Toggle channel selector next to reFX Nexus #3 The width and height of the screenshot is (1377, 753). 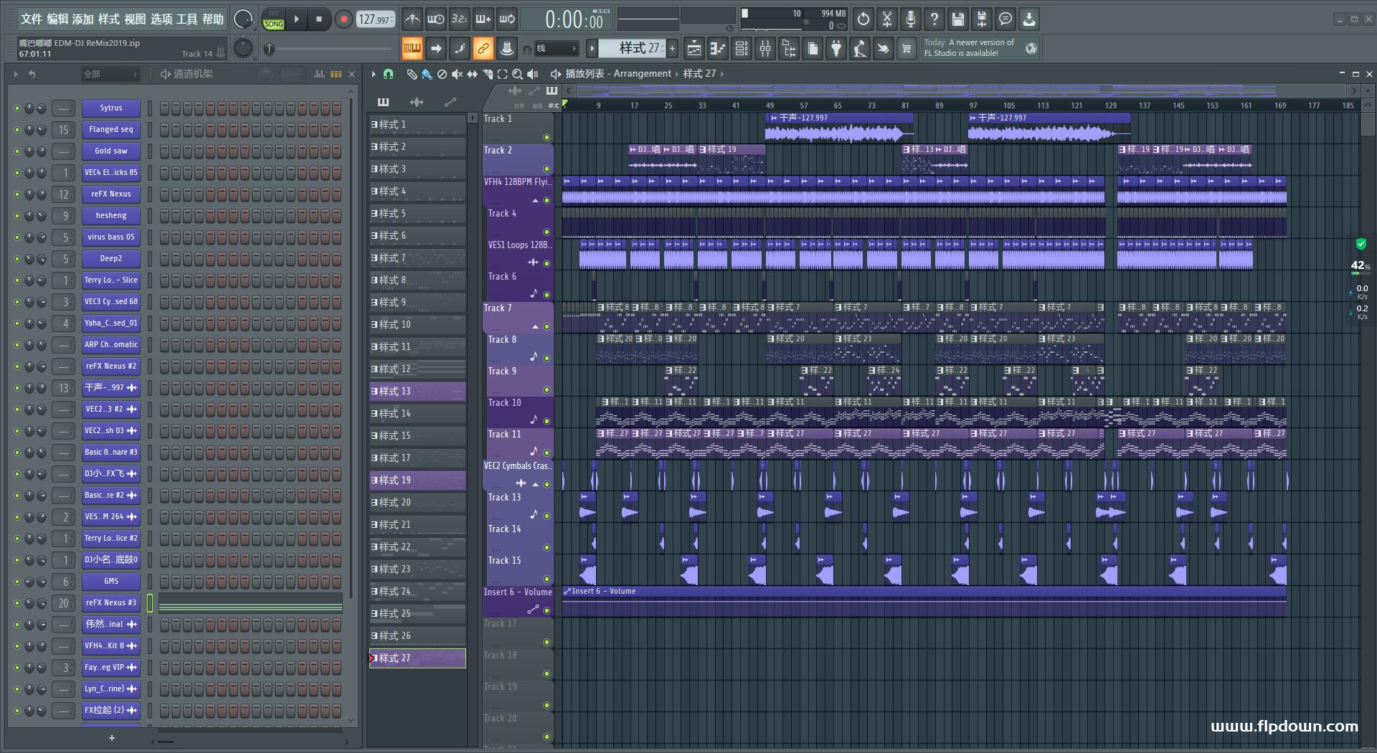tap(150, 603)
